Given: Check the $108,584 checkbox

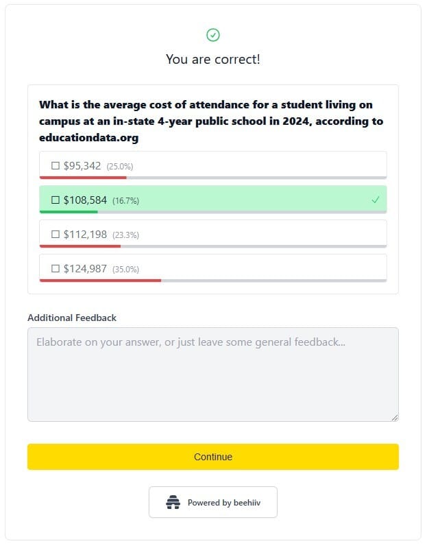Looking at the screenshot, I should (56, 200).
